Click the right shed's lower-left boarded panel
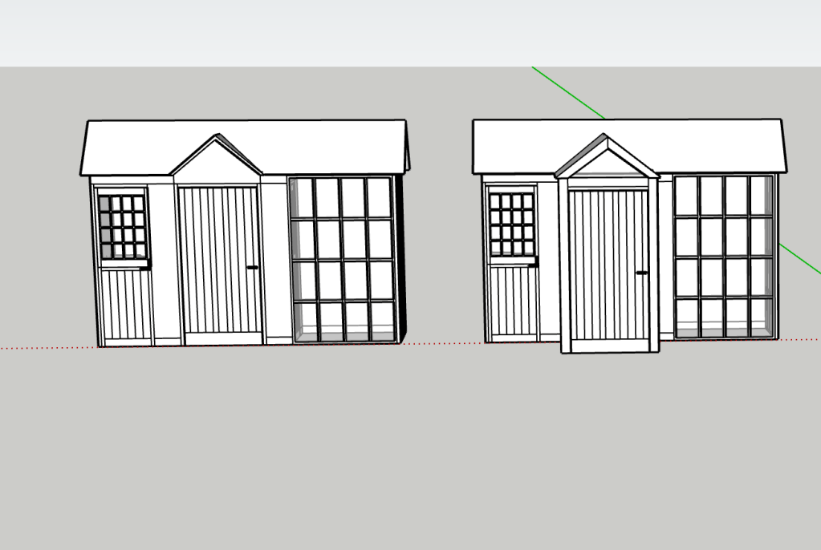The image size is (821, 550). tap(514, 301)
